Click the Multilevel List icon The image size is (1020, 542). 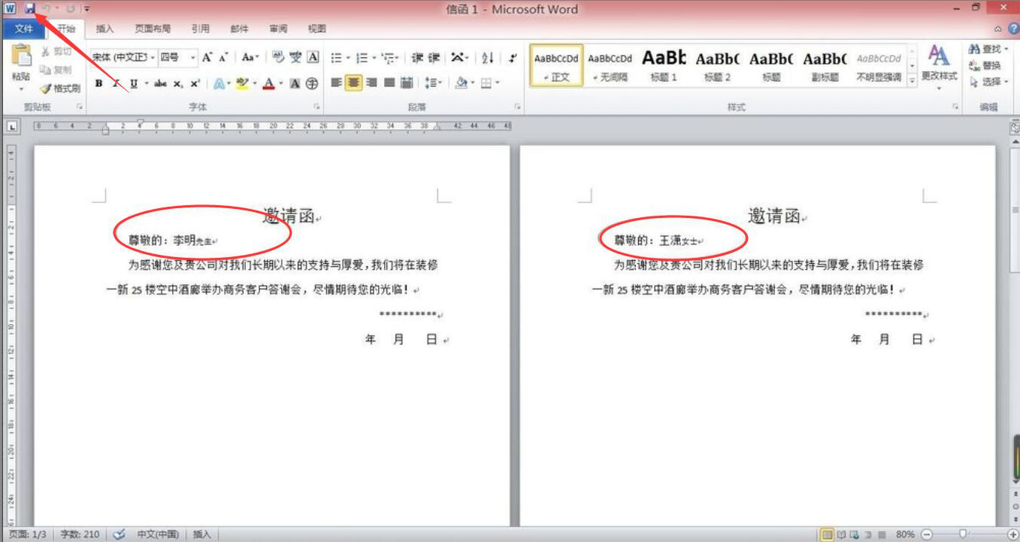[x=387, y=57]
